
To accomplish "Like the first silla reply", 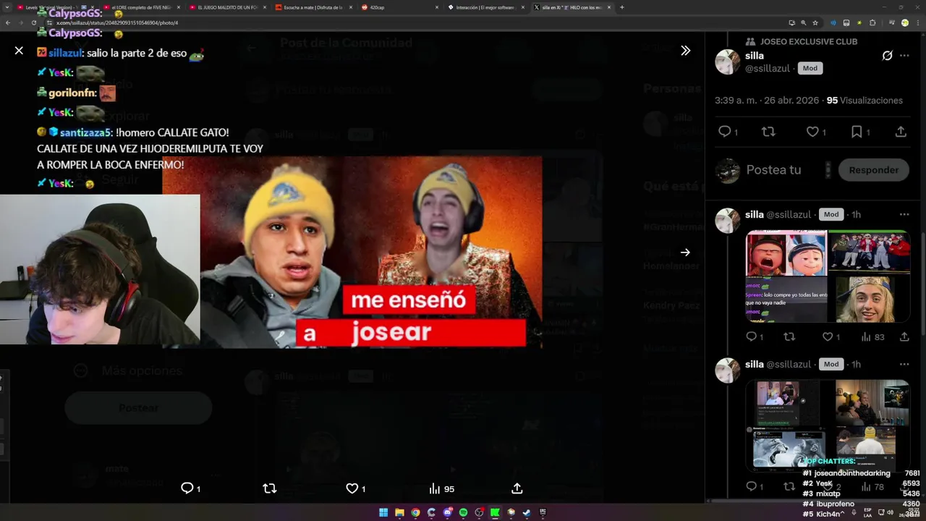I will 828,336.
